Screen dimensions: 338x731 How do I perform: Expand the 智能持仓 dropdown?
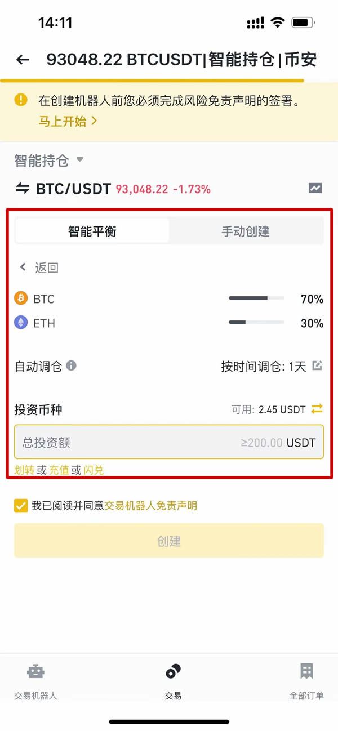coord(80,160)
